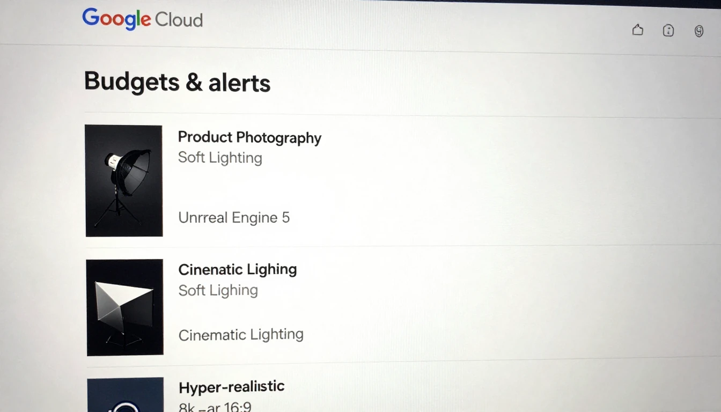This screenshot has width=721, height=412.
Task: Open the Hyper-realistic item thumbnail
Action: [x=126, y=395]
